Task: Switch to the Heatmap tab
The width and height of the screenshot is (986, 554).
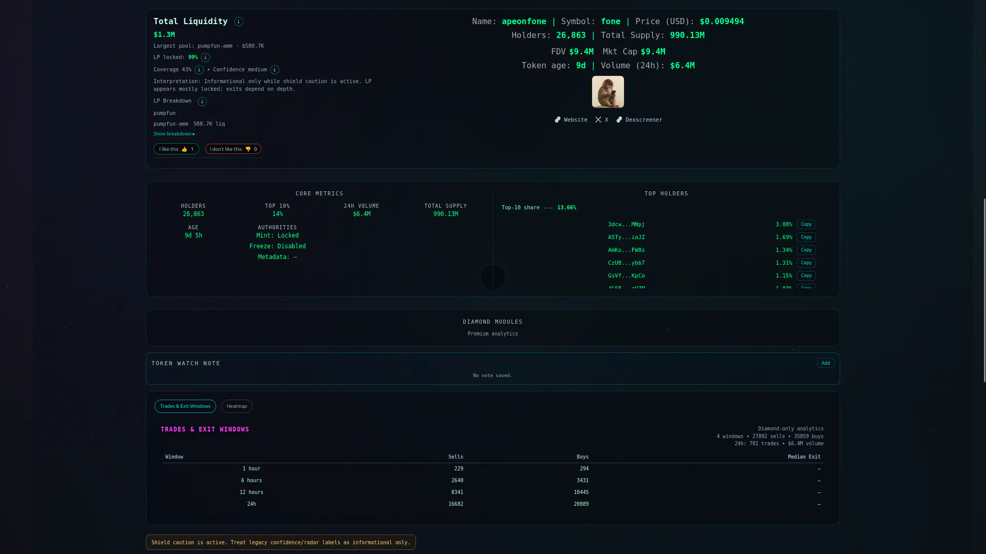Action: coord(237,406)
